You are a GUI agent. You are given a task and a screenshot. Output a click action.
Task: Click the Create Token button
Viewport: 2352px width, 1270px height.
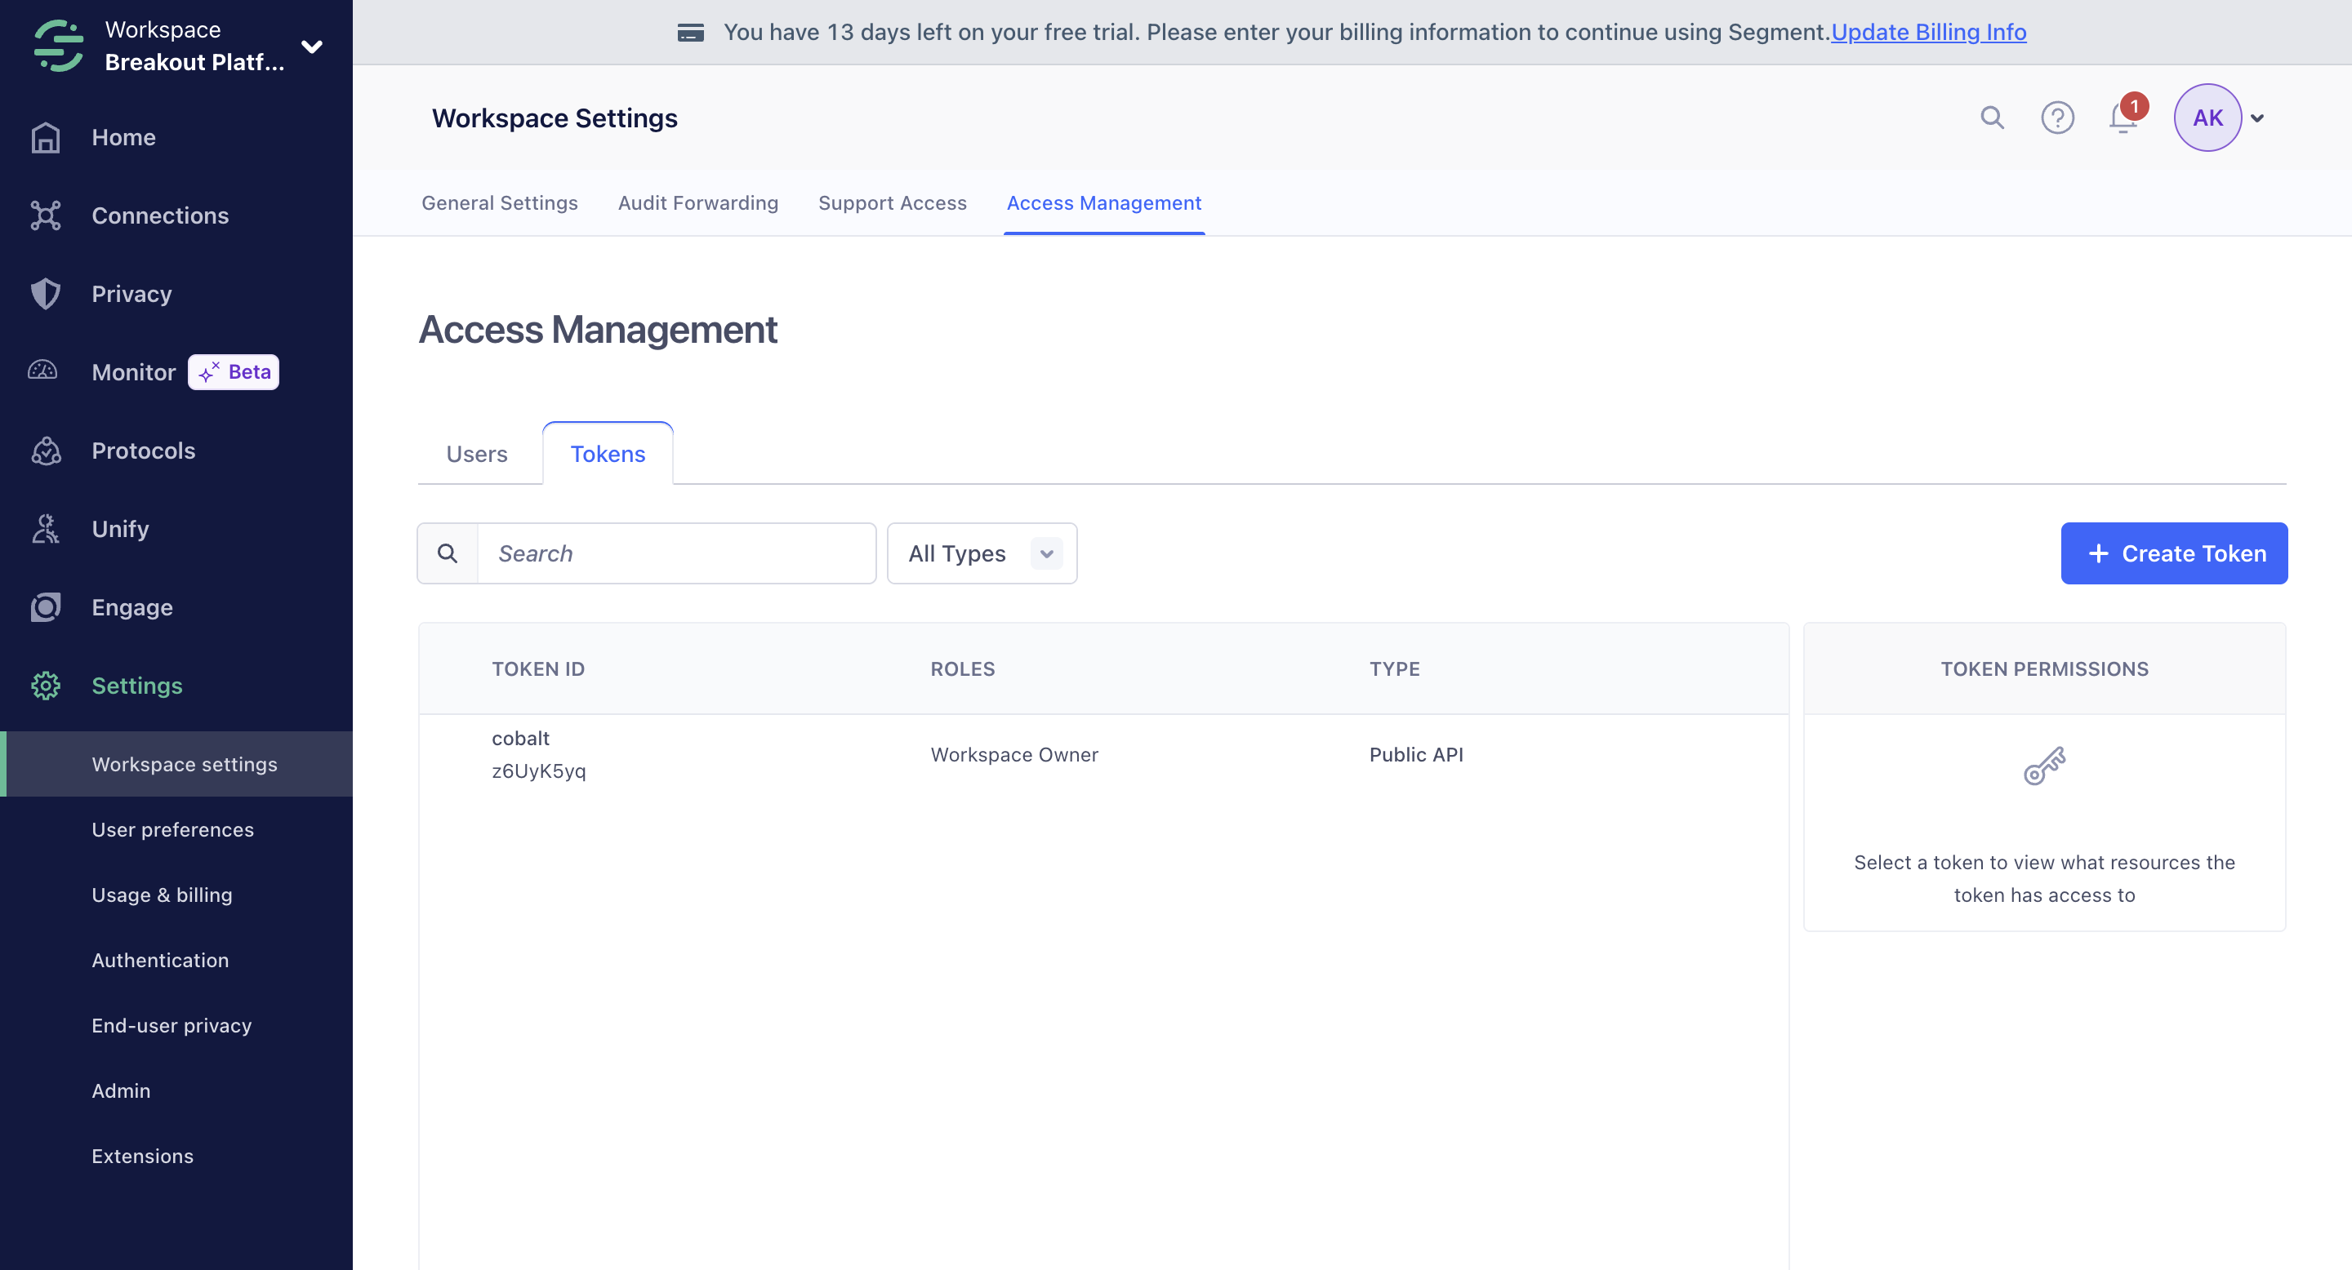tap(2175, 553)
